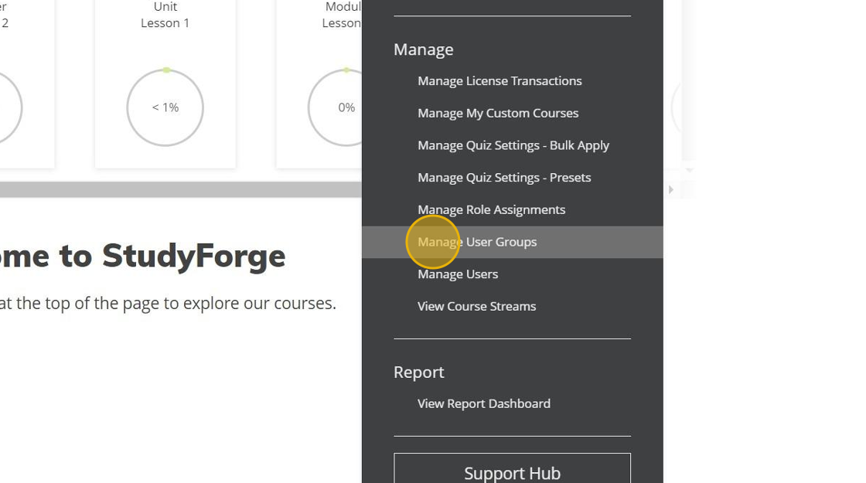Open View Report Dashboard
The width and height of the screenshot is (866, 483).
point(484,403)
